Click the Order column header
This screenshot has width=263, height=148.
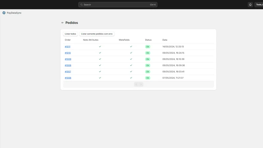68,40
